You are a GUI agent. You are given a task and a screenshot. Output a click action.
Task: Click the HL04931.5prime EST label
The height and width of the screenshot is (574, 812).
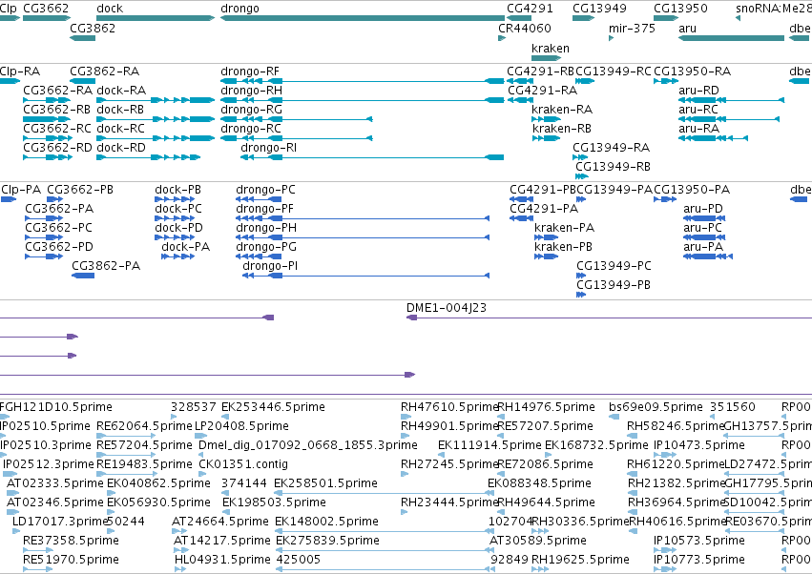222,560
